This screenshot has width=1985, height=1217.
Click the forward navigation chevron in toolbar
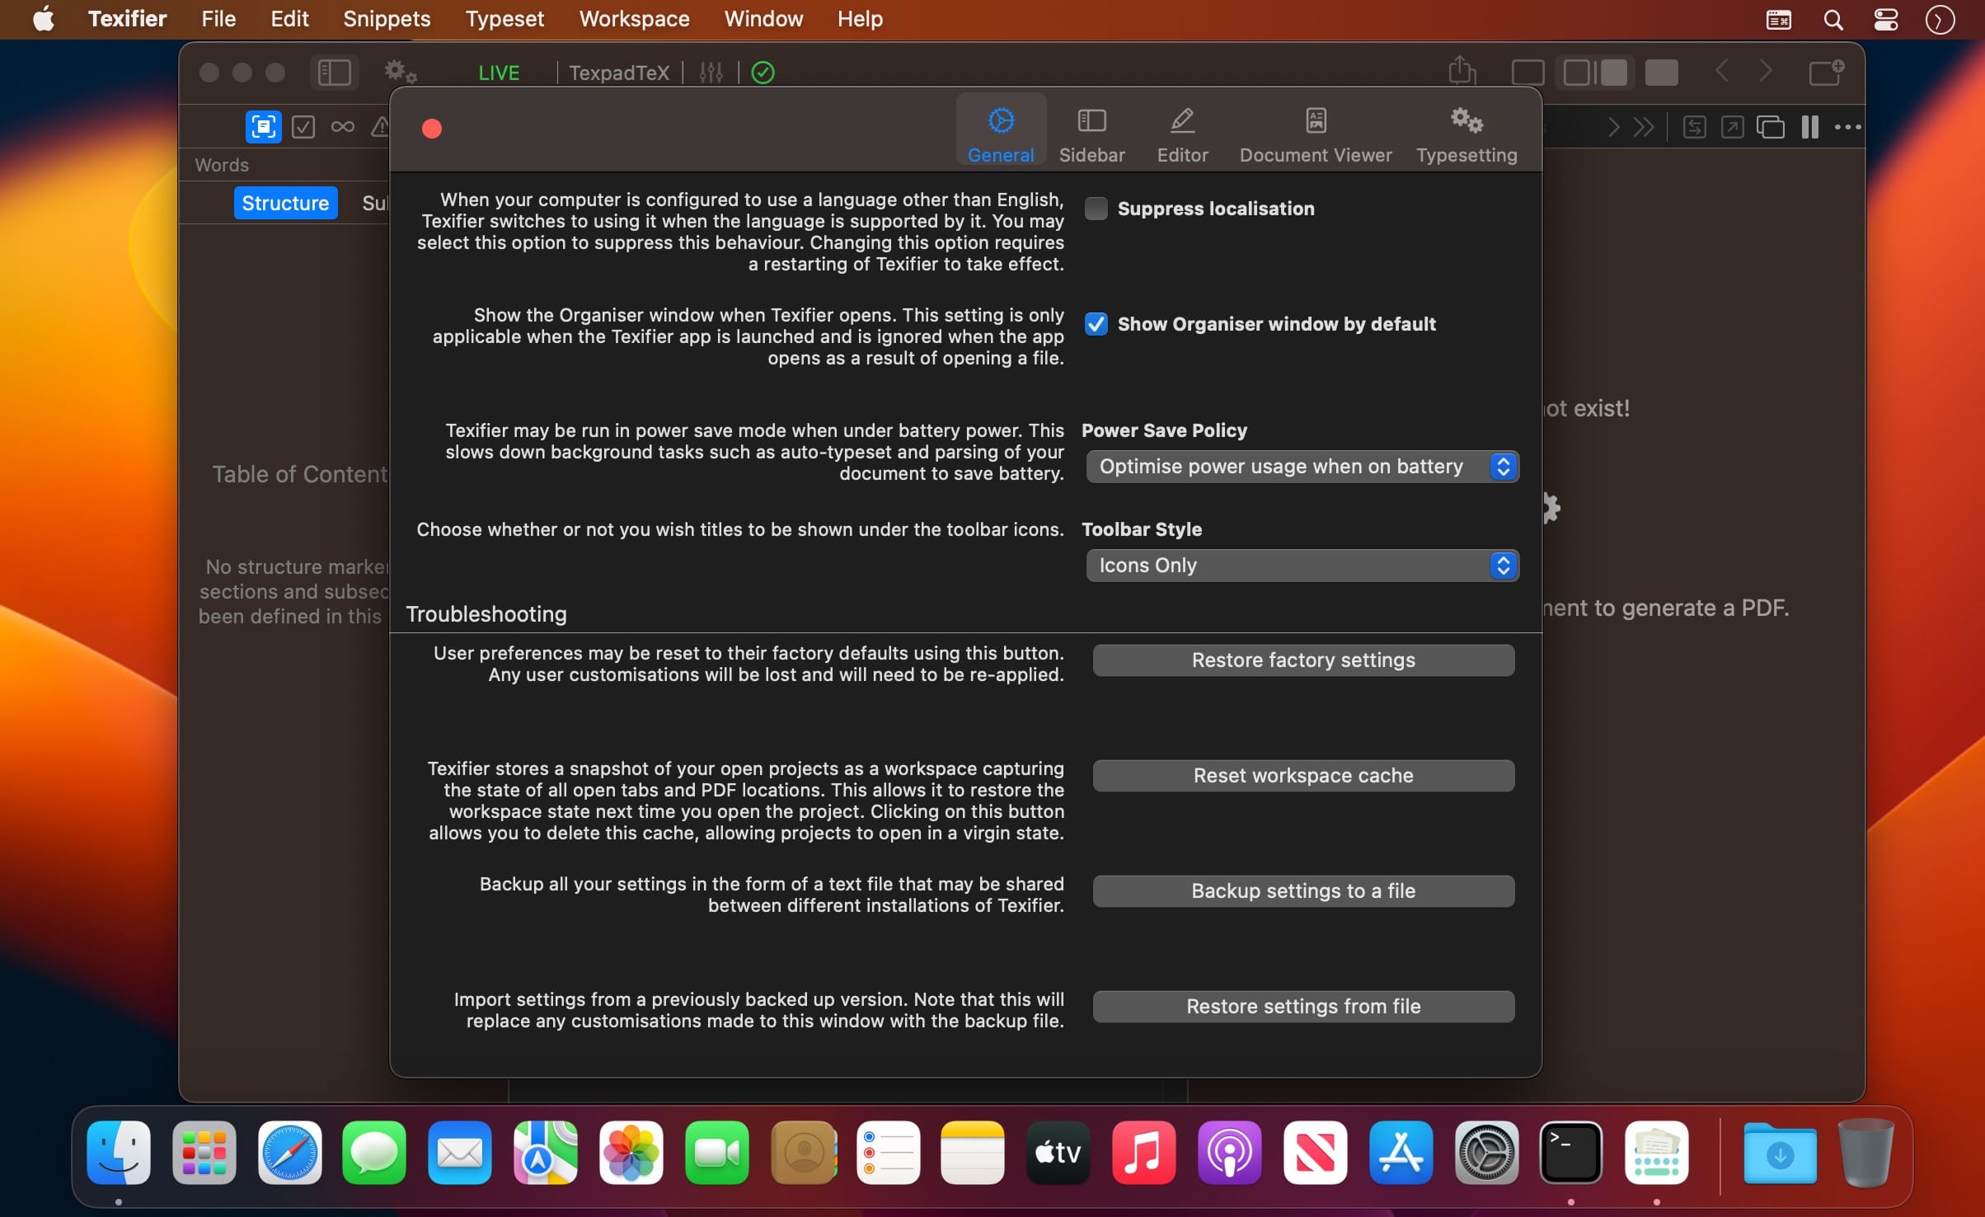(x=1765, y=71)
